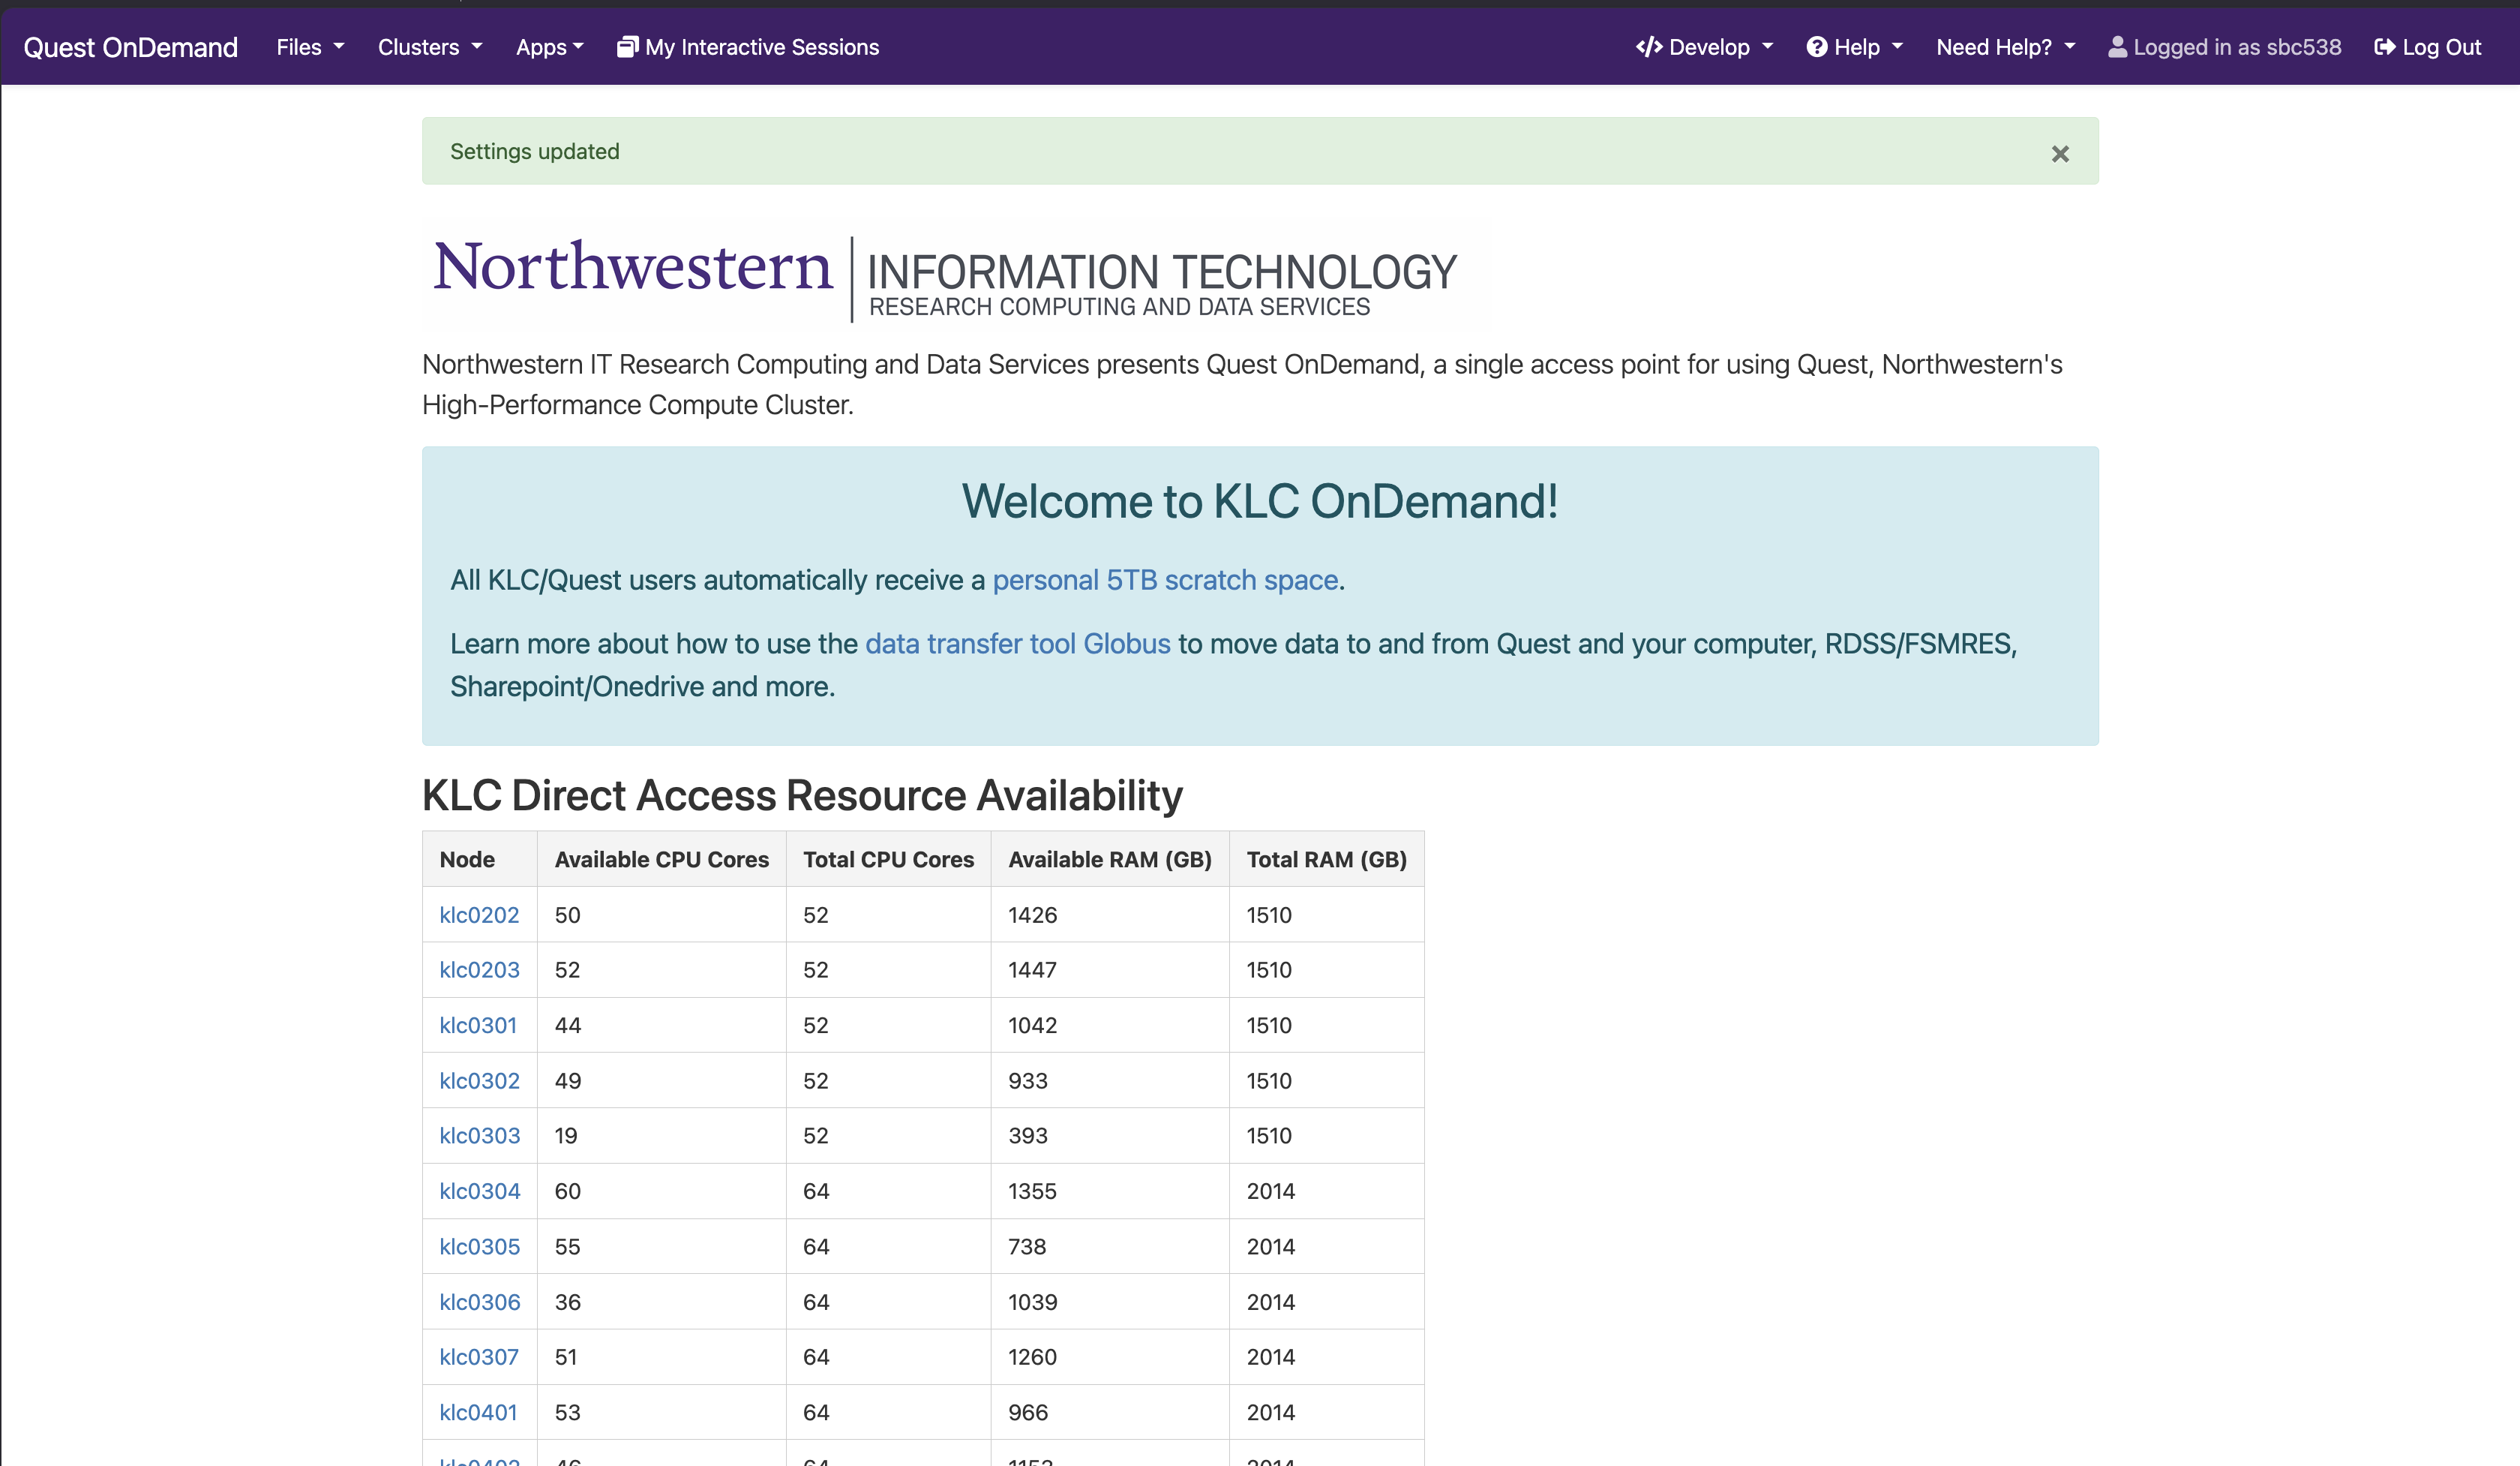Click the Available CPU Cores column header
The width and height of the screenshot is (2520, 1466).
coord(662,859)
